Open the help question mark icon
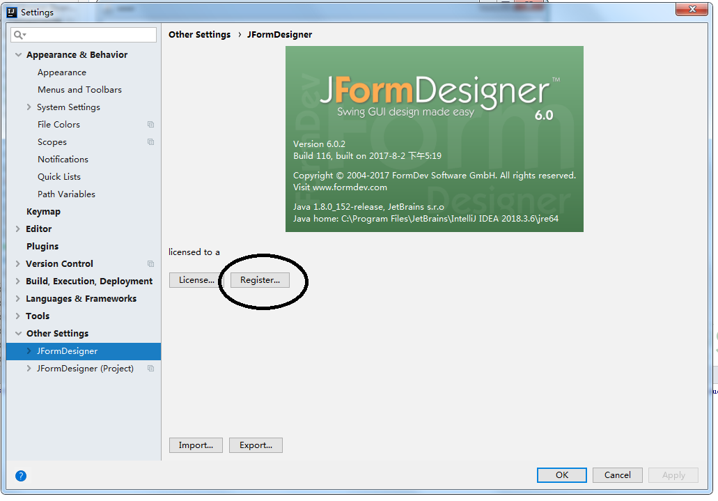 (x=21, y=476)
